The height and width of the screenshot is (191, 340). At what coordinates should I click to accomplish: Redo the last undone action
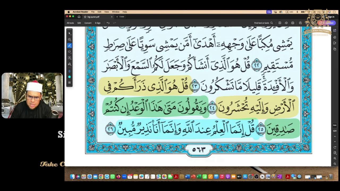tap(114, 23)
